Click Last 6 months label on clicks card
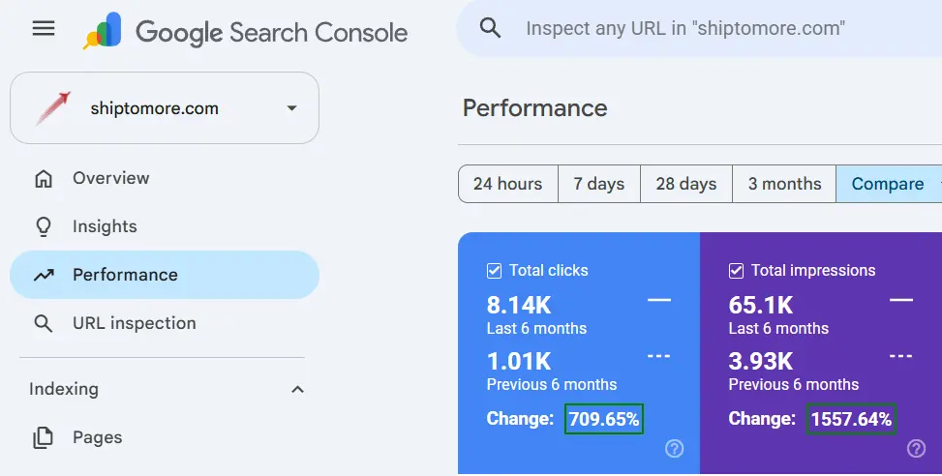This screenshot has width=942, height=476. tap(536, 328)
